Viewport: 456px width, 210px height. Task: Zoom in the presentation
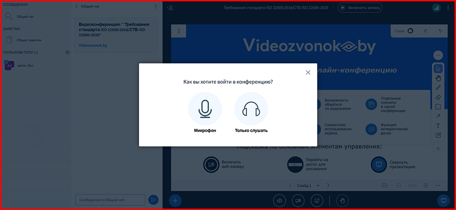pyautogui.click(x=426, y=185)
